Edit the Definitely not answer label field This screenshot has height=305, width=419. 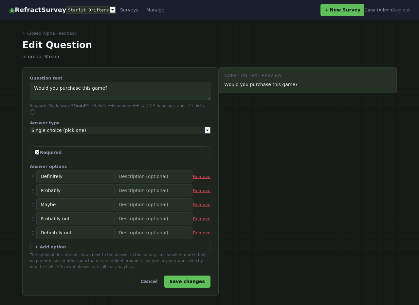point(75,233)
